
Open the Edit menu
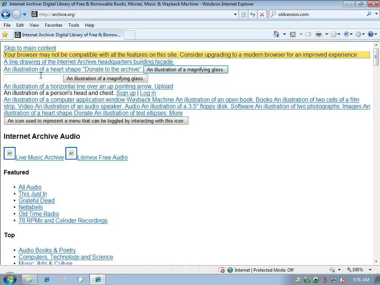(20, 25)
